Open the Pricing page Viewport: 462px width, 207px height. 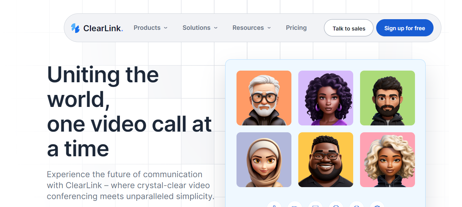(x=296, y=28)
